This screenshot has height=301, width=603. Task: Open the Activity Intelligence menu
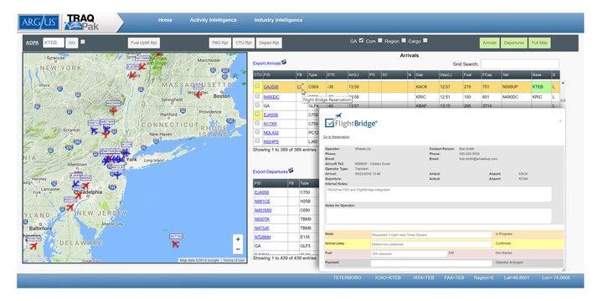[213, 20]
